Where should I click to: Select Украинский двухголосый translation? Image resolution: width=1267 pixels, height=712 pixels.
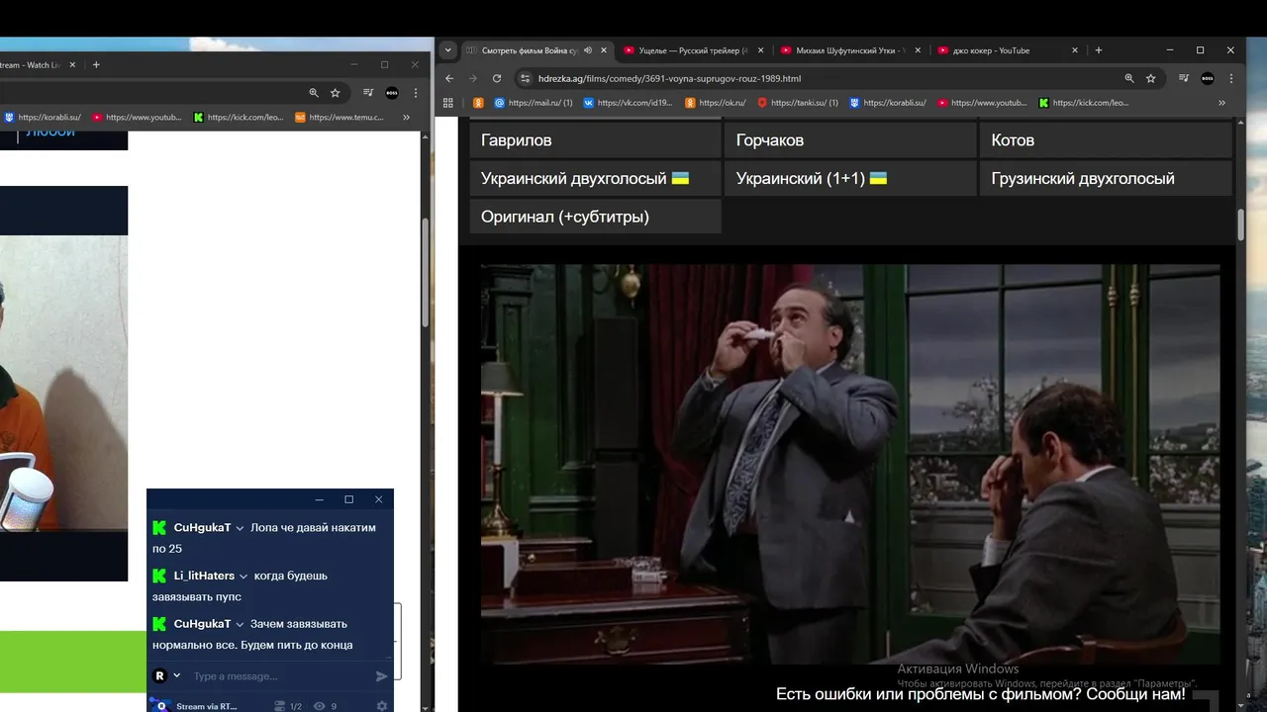(x=595, y=178)
